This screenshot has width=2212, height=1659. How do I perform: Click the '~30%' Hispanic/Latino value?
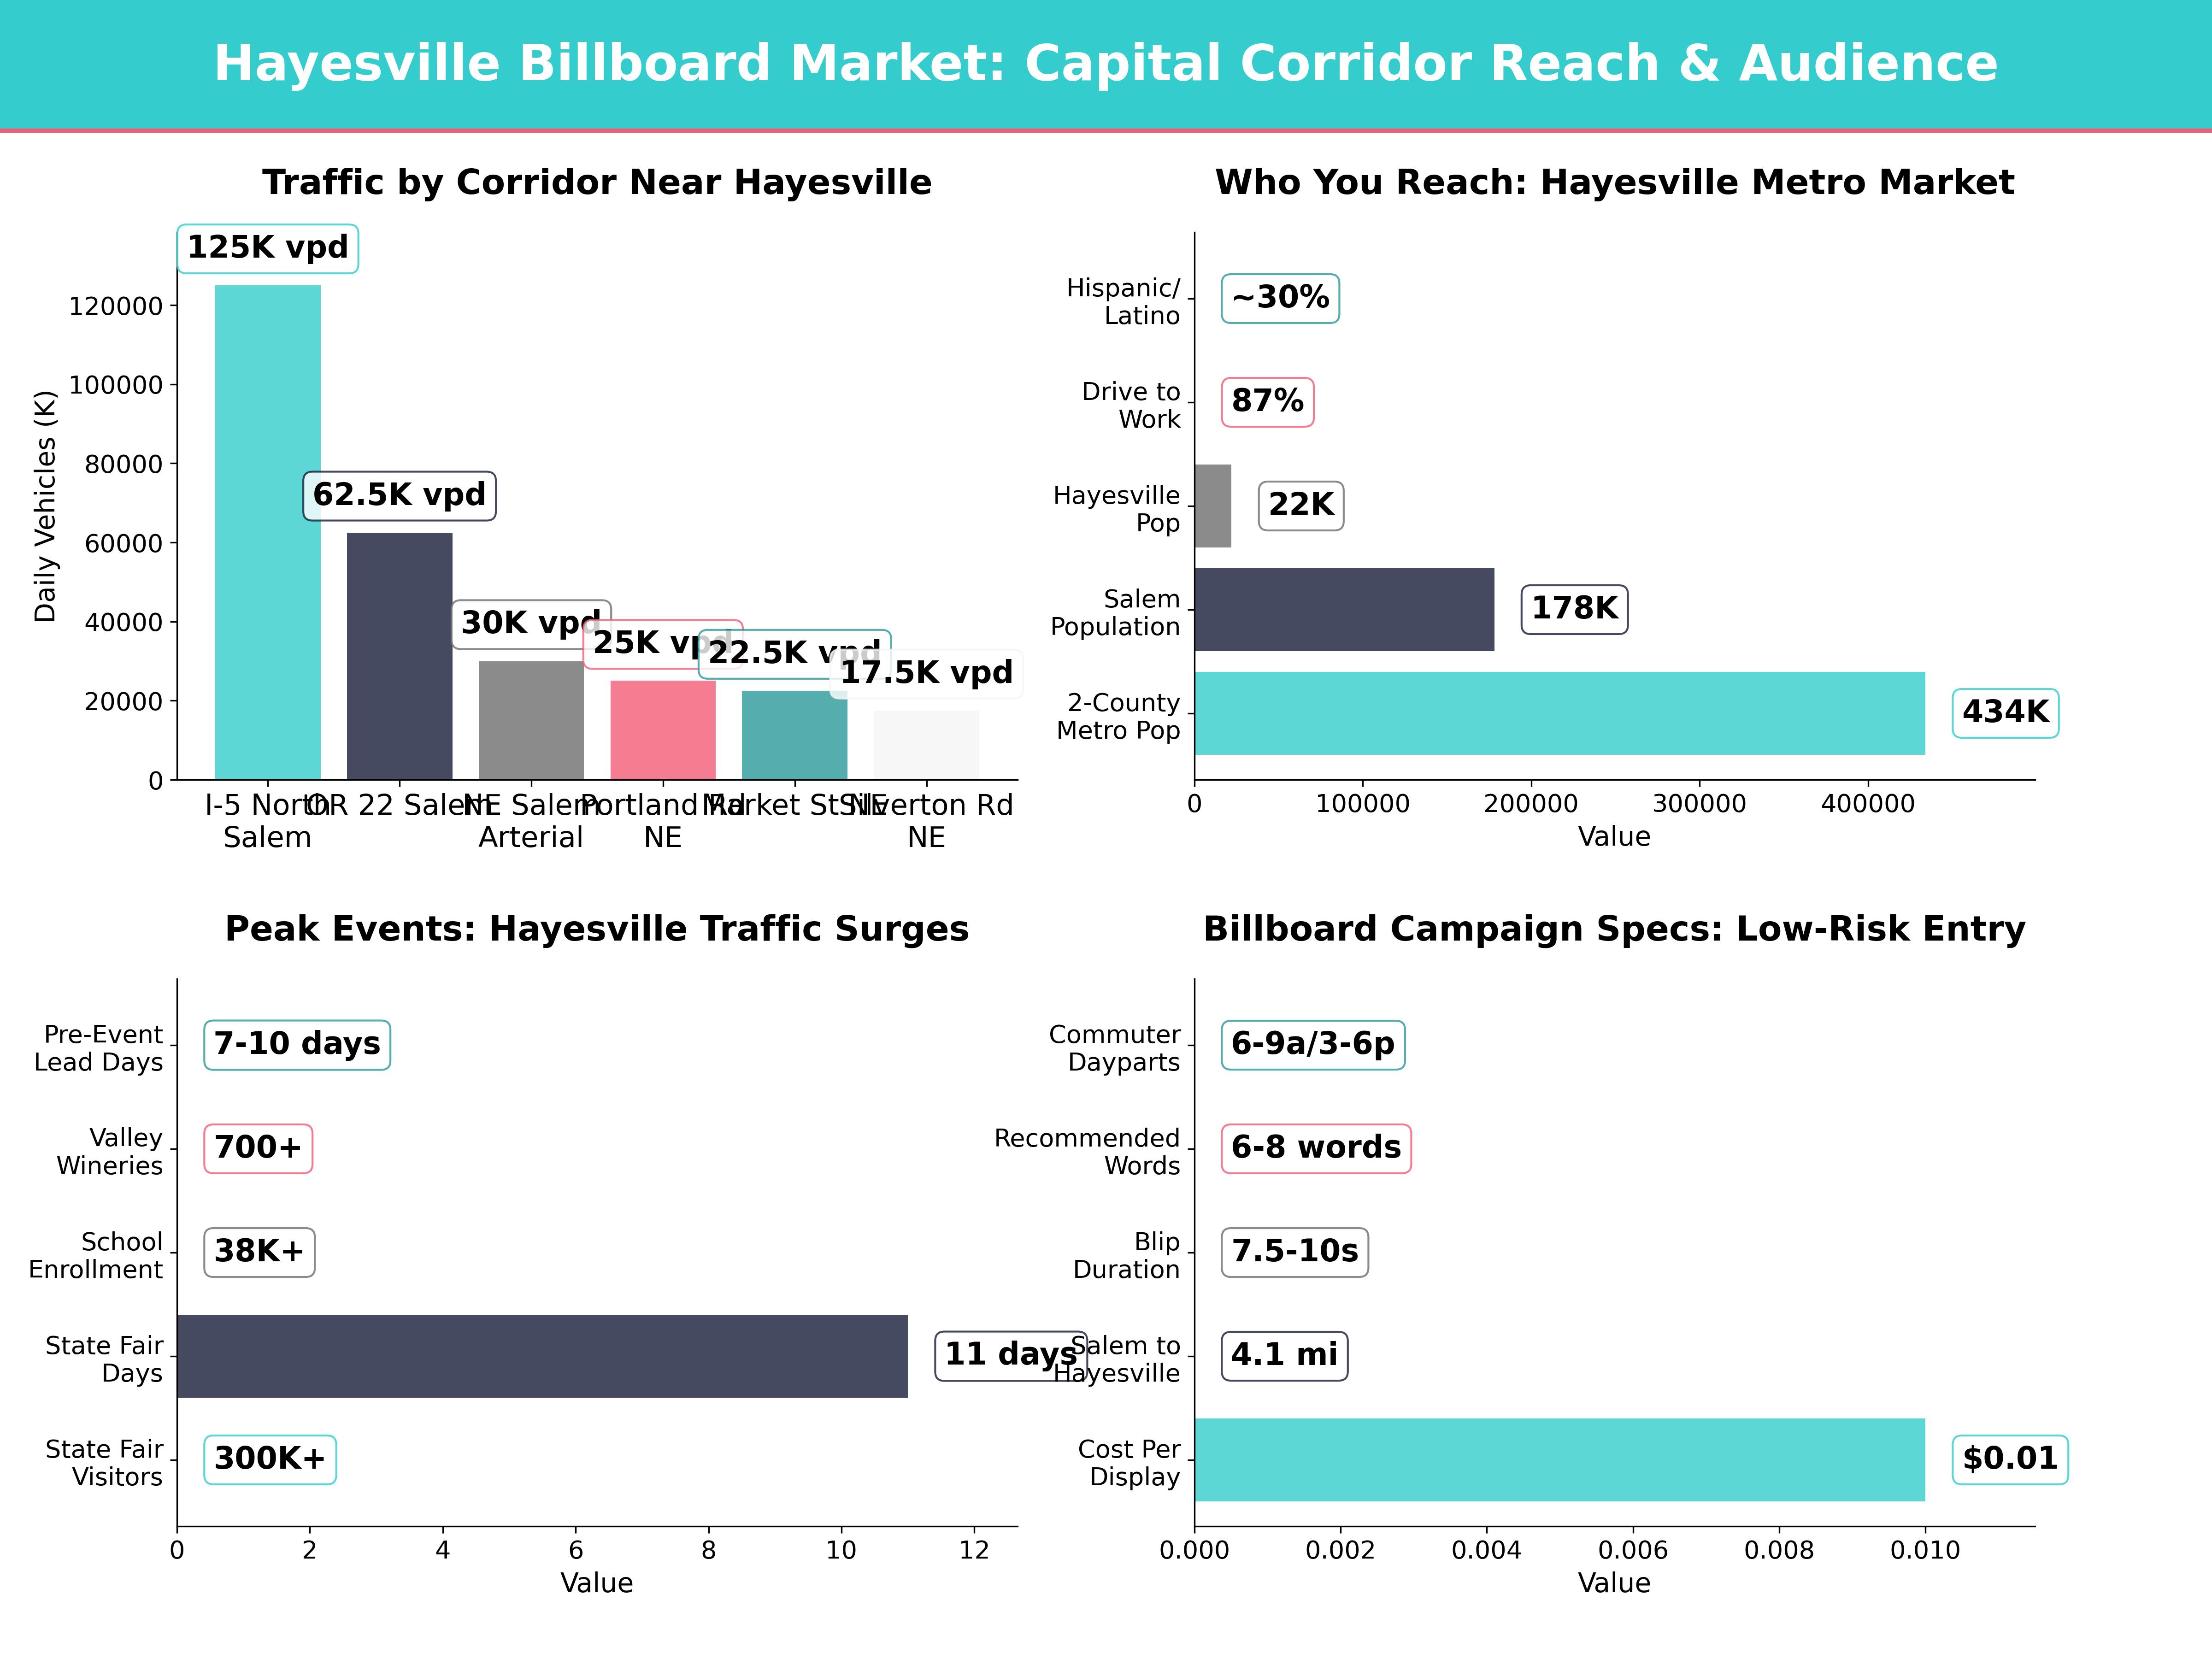pyautogui.click(x=1280, y=298)
